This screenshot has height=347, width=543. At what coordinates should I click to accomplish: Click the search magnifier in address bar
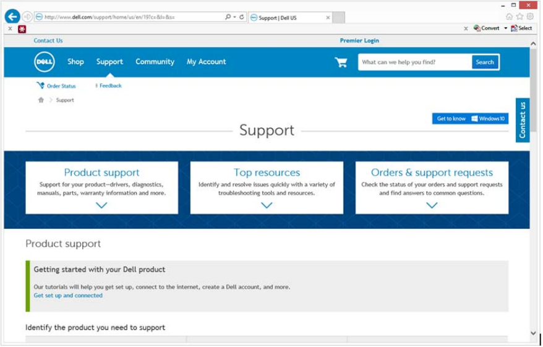point(228,17)
